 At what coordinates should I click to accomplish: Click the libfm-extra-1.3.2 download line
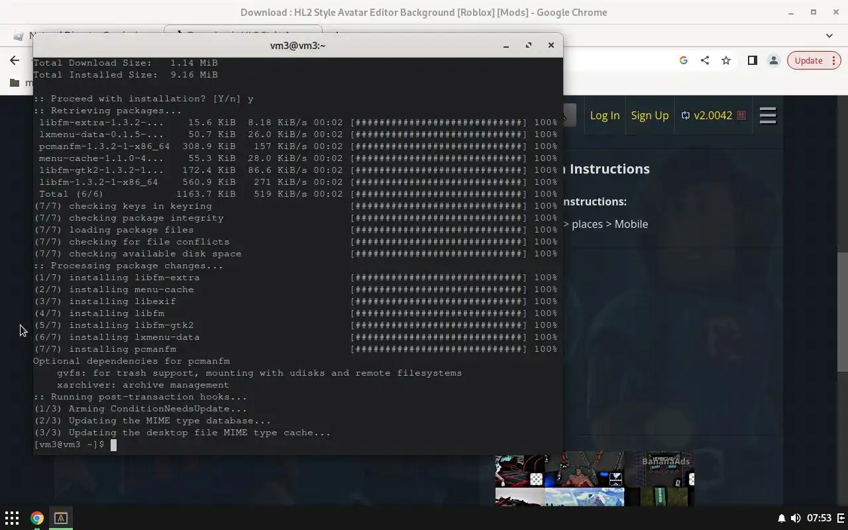pos(298,123)
